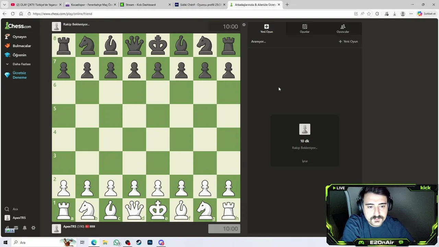Switch to the Stream - Kick Dashboard tab
This screenshot has width=439, height=247.
click(x=145, y=5)
